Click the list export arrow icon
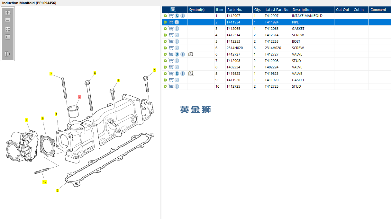The width and height of the screenshot is (391, 219). pos(8,54)
